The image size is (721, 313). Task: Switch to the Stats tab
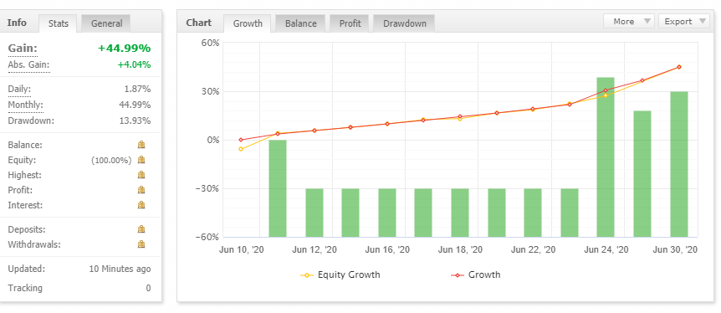59,23
